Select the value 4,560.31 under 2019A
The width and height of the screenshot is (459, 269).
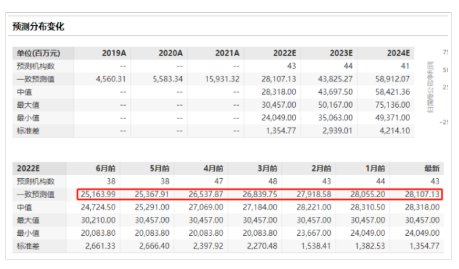111,79
